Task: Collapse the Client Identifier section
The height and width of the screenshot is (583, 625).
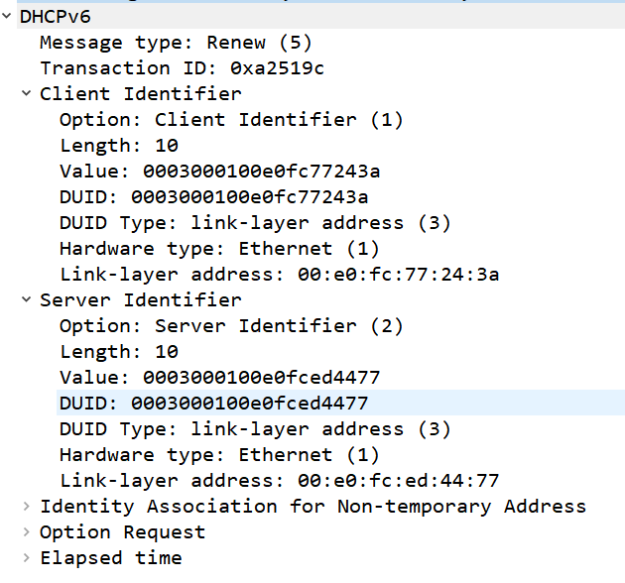Action: [x=27, y=93]
